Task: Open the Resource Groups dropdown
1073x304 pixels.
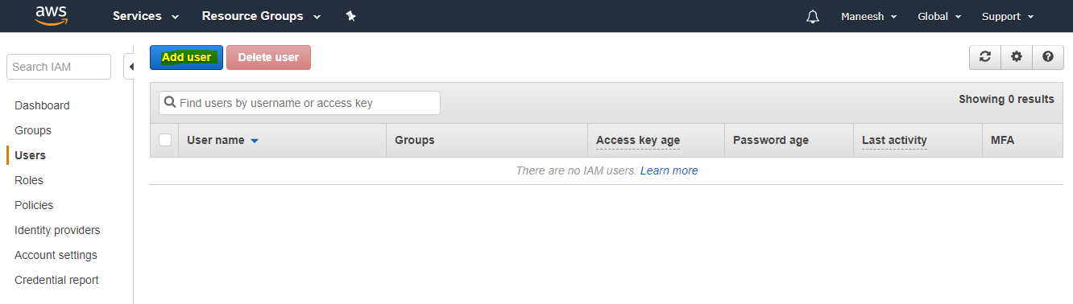Action: (261, 16)
